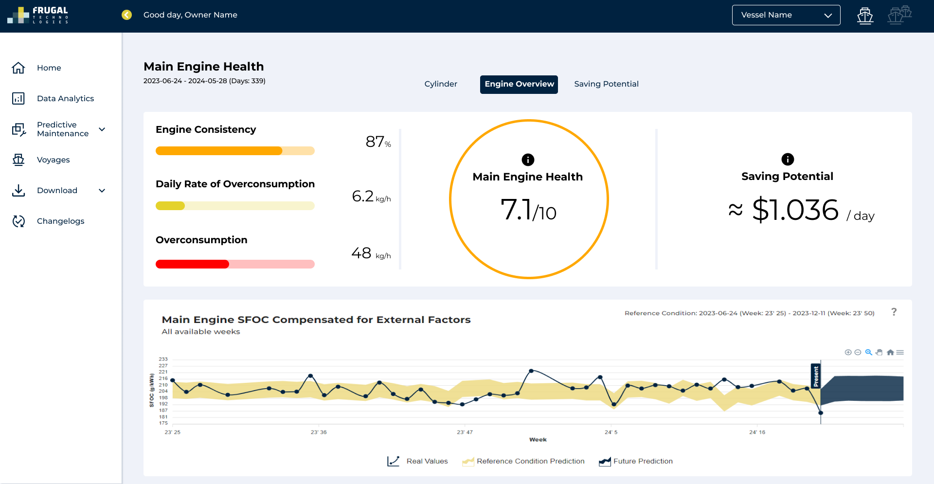Activate the chart panning hand tool

coord(879,352)
